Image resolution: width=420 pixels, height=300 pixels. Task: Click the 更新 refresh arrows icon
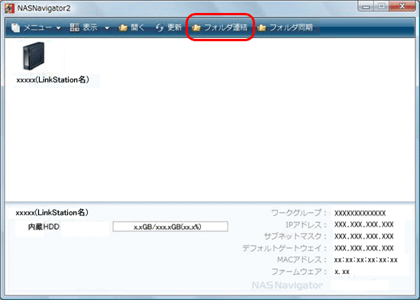pos(160,27)
